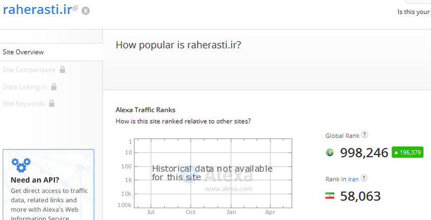
Task: Open the Site Comparisons menu item
Action: coord(29,70)
